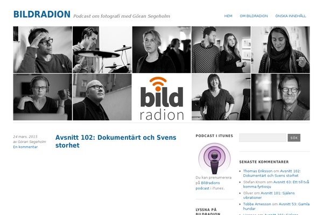This screenshot has width=323, height=215.
Task: Click photo of the hooded woman
Action: click(x=280, y=50)
